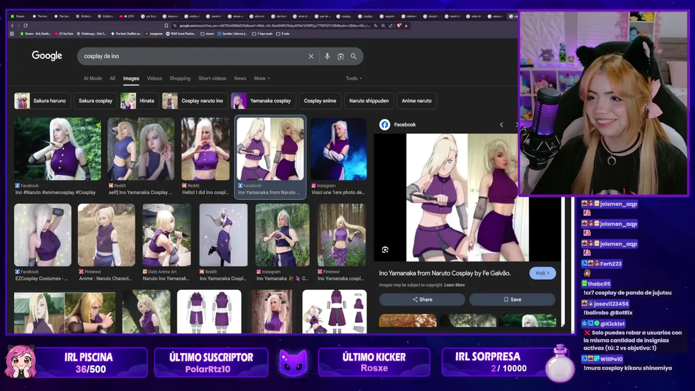This screenshot has width=695, height=391.
Task: Open Stream - Kick Dashboard bookmark
Action: [36, 34]
